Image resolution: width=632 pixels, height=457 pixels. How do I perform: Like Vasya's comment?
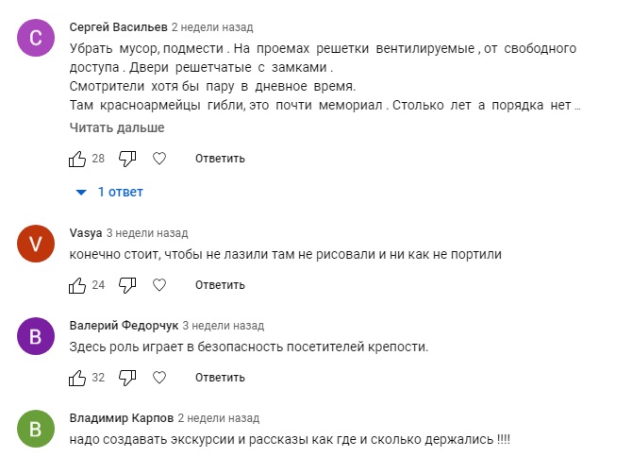[x=77, y=284]
